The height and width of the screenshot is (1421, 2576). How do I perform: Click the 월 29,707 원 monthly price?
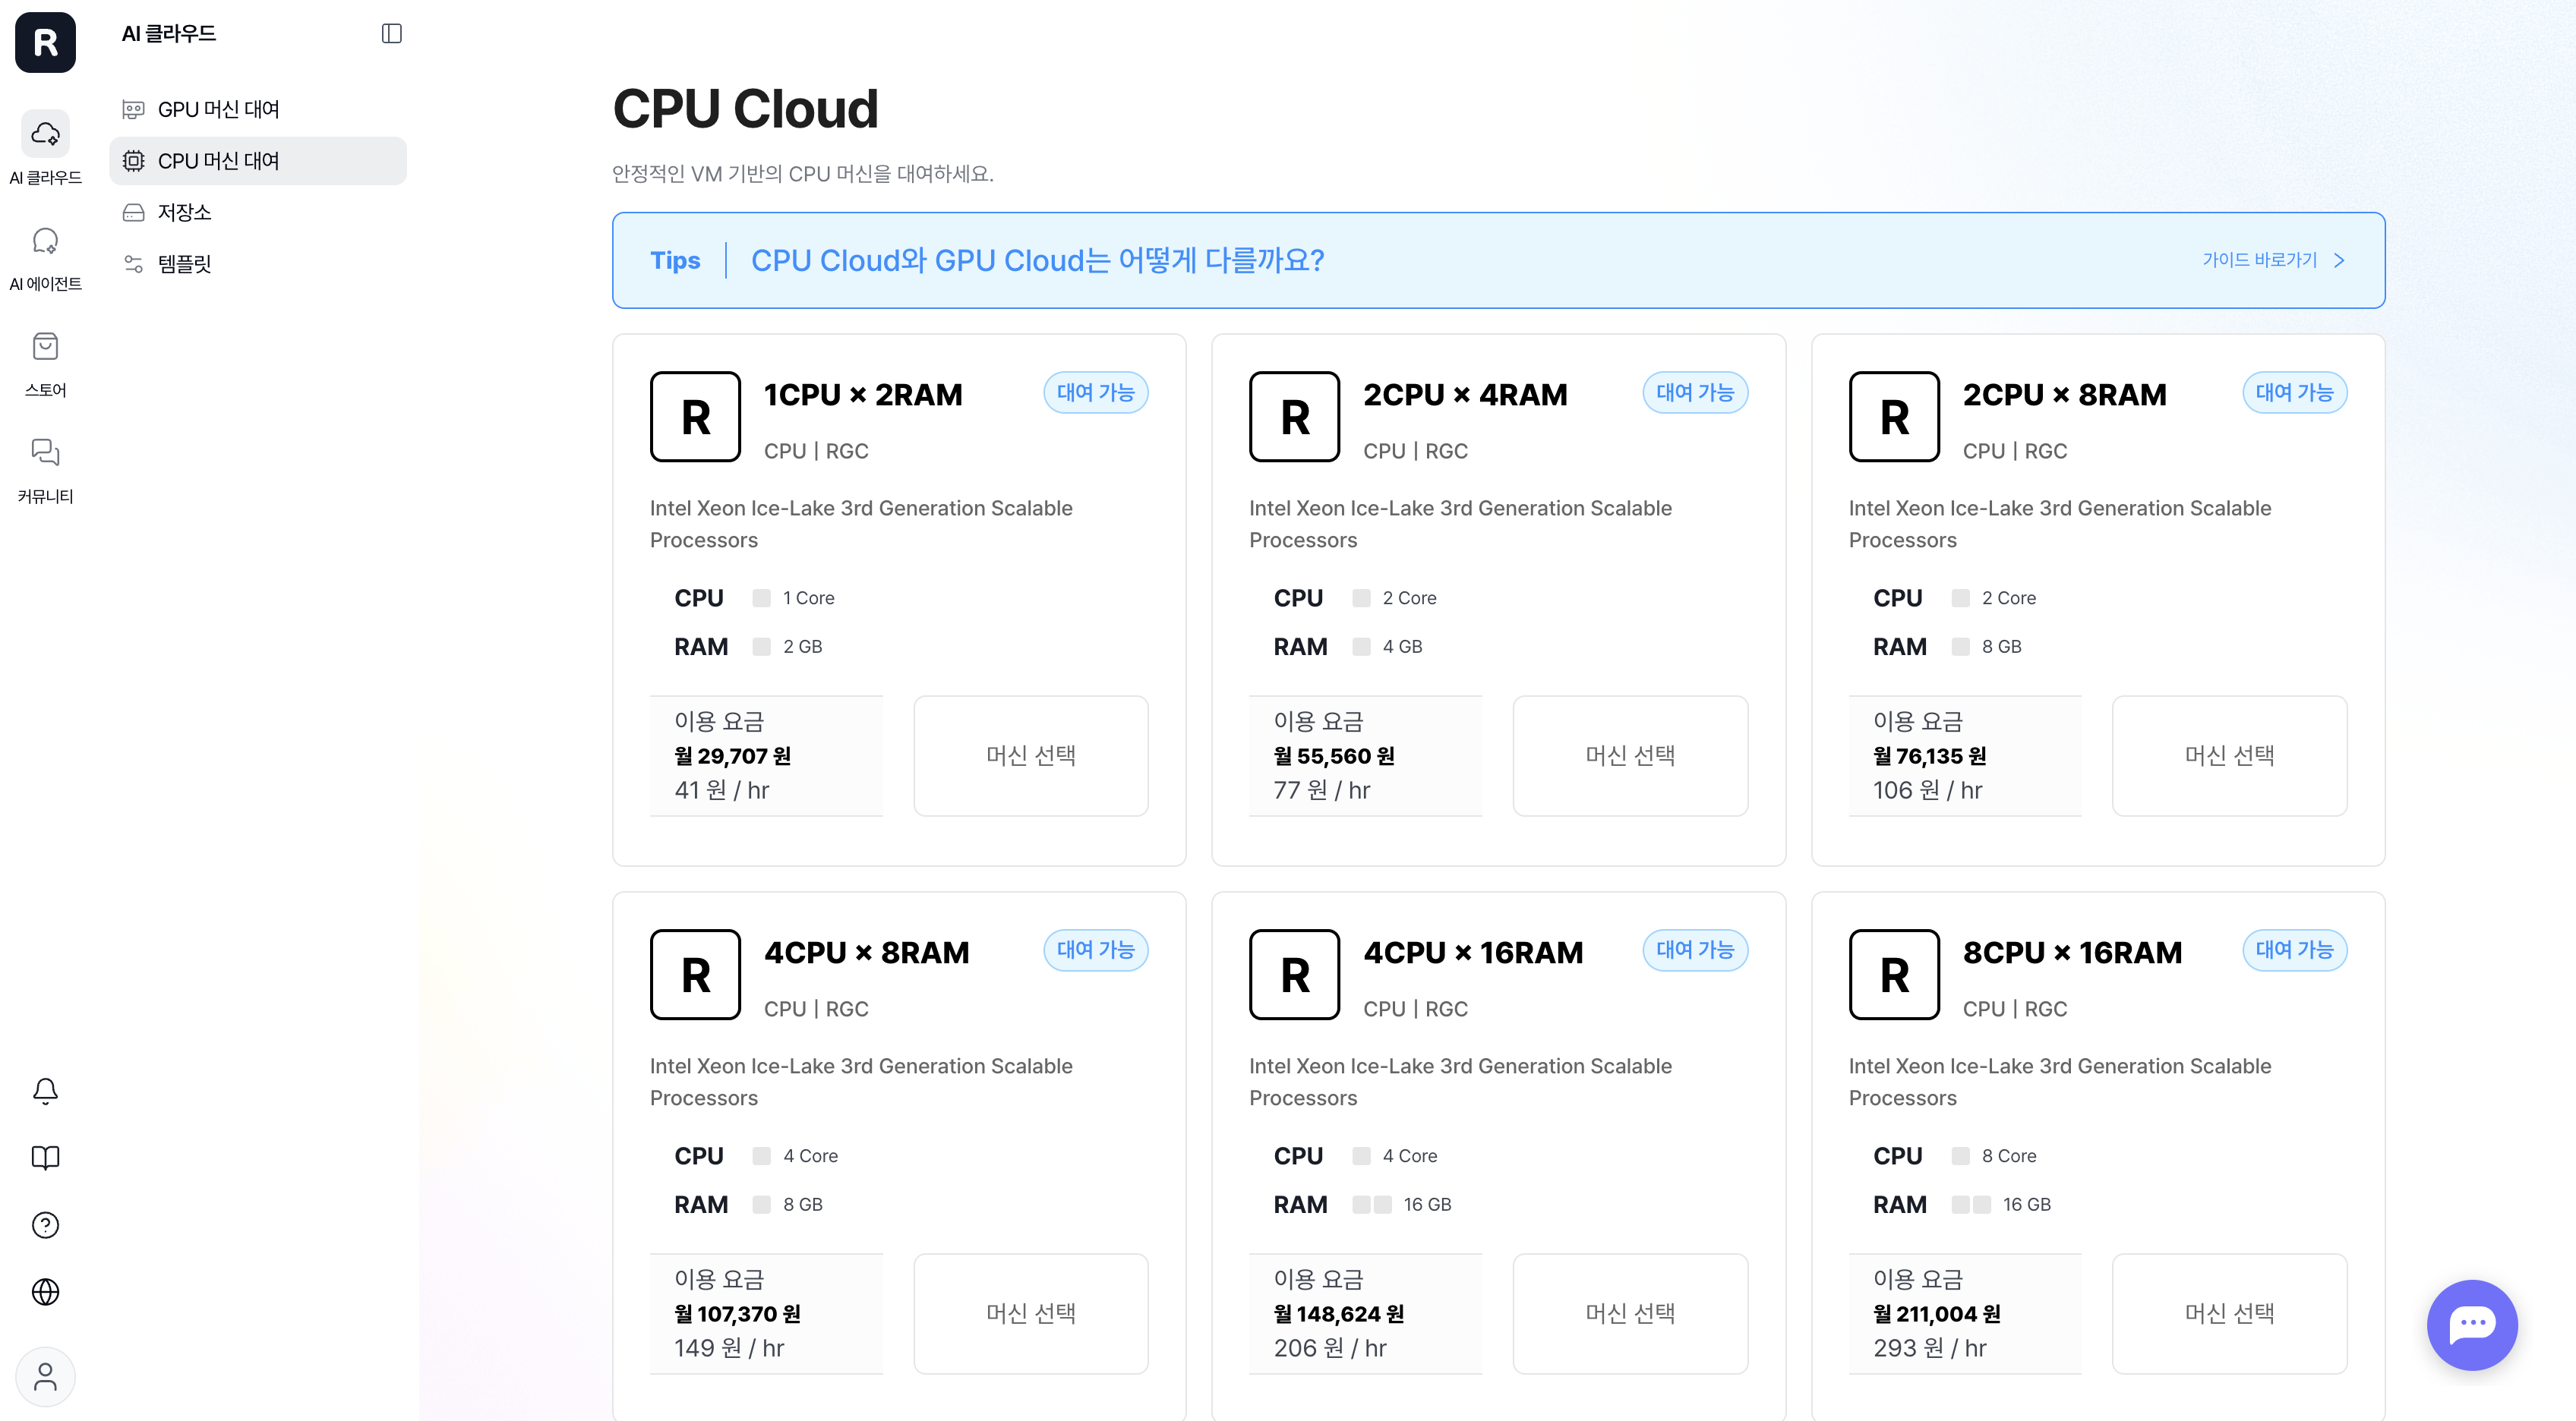coord(733,755)
